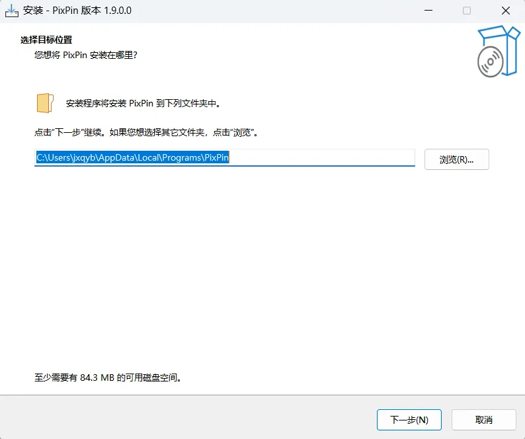Image resolution: width=525 pixels, height=439 pixels.
Task: Click the installer download icon in title bar
Action: click(11, 11)
